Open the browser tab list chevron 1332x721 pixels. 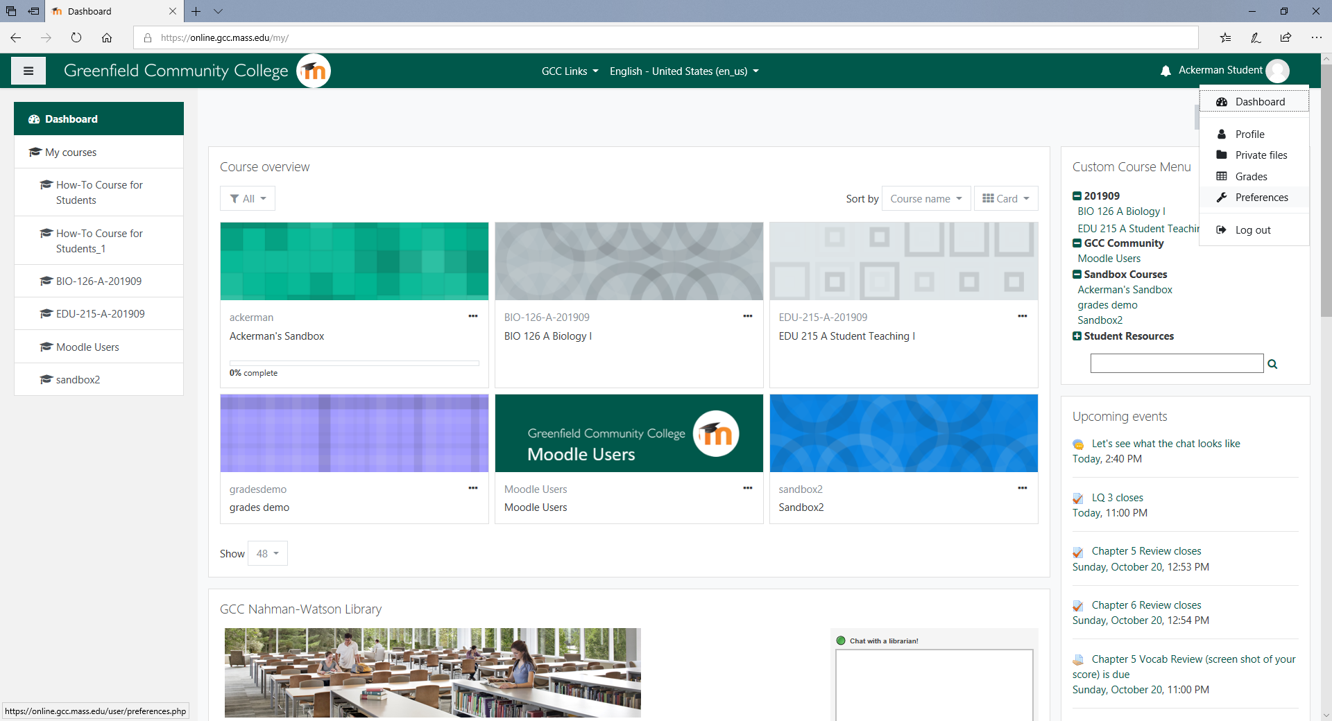(219, 11)
